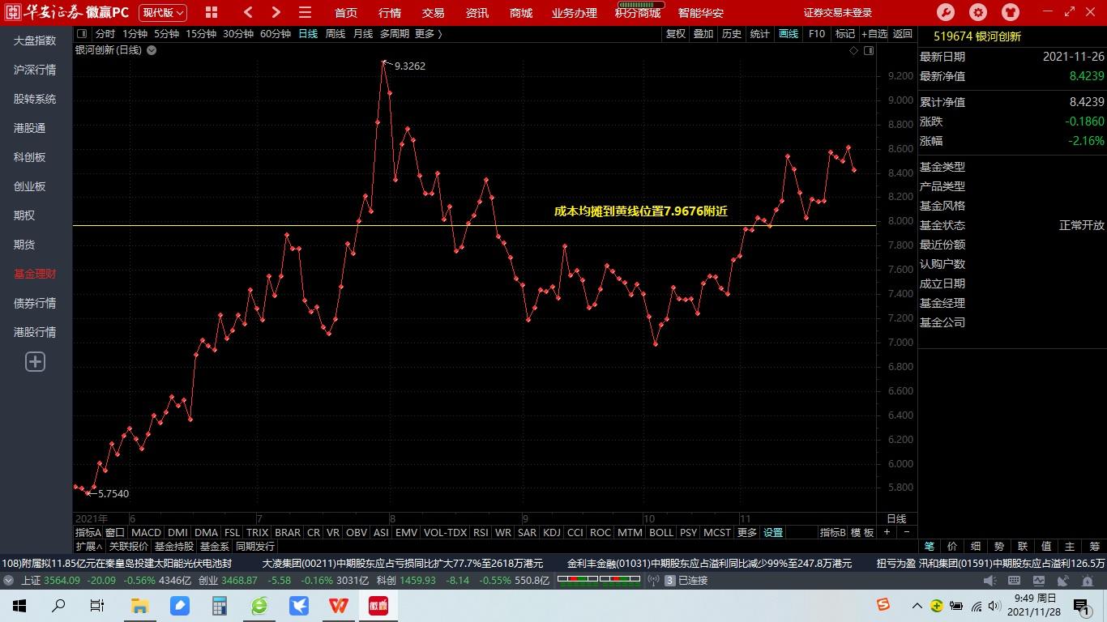Open 更多 indicators list beside MCST
This screenshot has width=1107, height=622.
(746, 532)
